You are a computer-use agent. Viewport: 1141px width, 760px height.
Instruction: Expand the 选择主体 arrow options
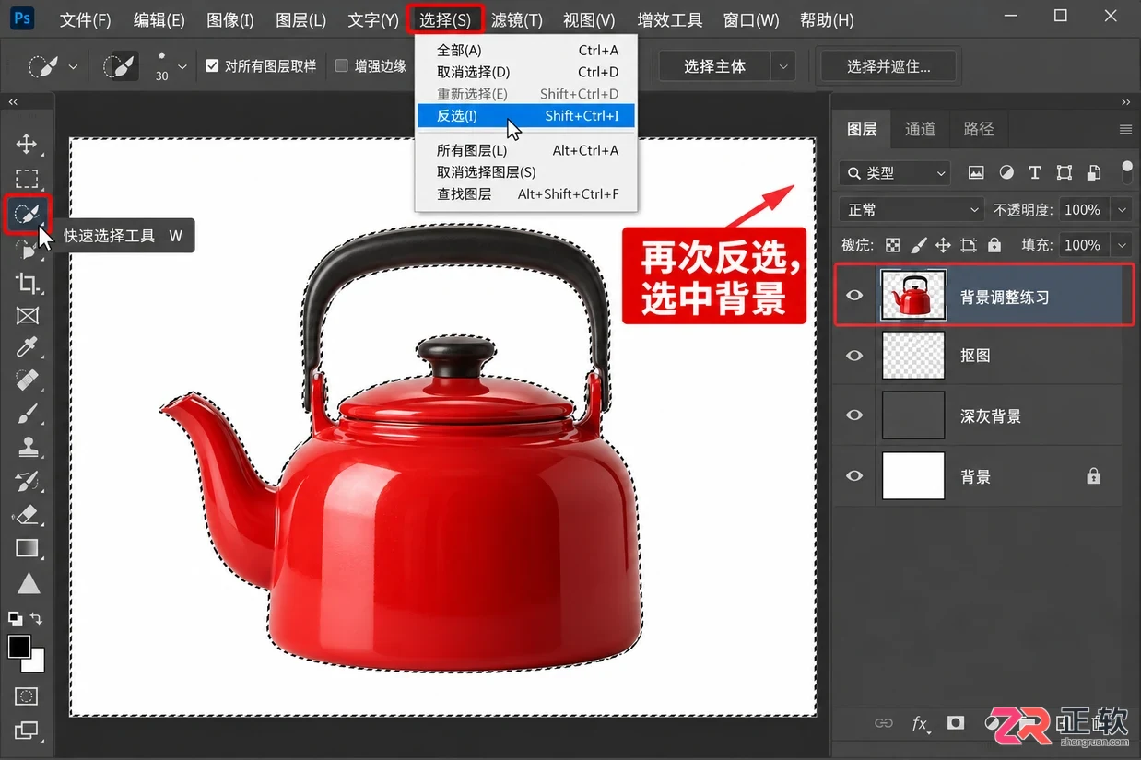point(783,66)
